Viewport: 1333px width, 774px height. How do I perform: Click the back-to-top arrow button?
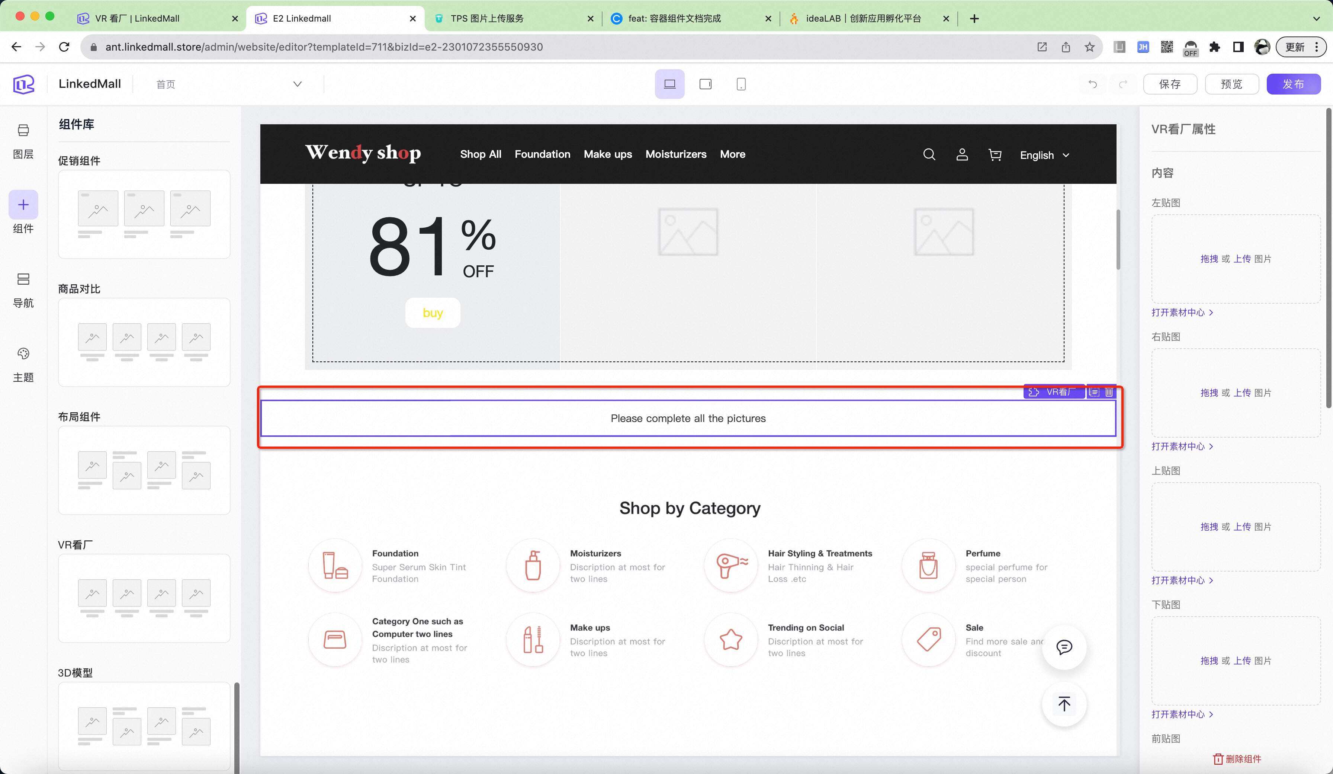(1064, 704)
